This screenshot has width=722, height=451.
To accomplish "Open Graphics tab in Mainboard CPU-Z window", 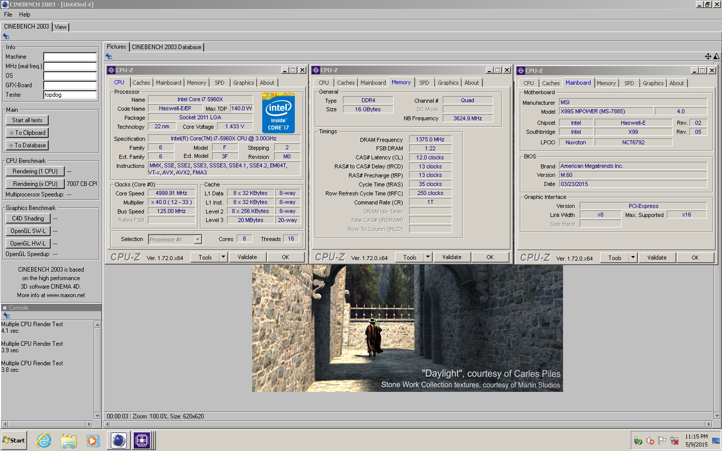I will [653, 83].
